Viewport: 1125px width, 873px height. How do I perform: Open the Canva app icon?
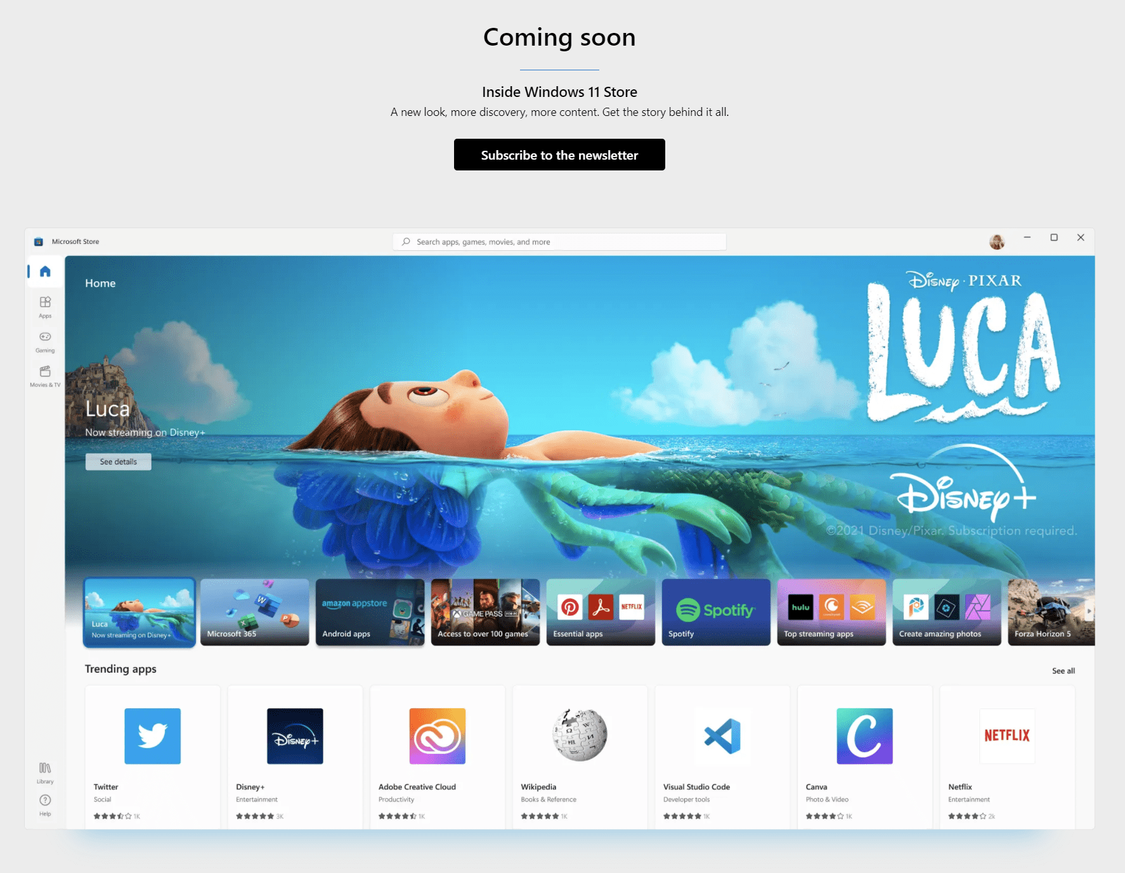point(865,736)
